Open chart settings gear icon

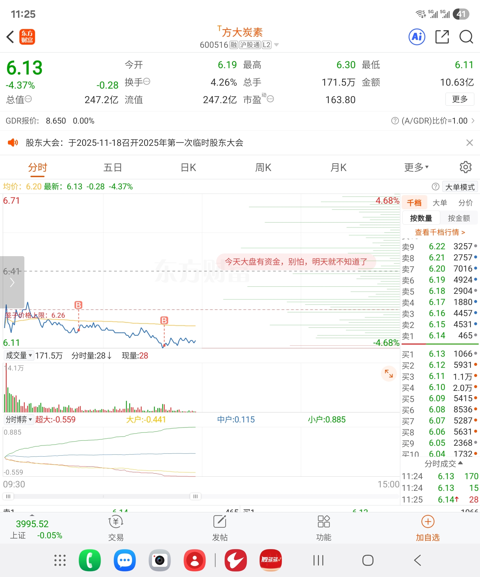point(465,167)
